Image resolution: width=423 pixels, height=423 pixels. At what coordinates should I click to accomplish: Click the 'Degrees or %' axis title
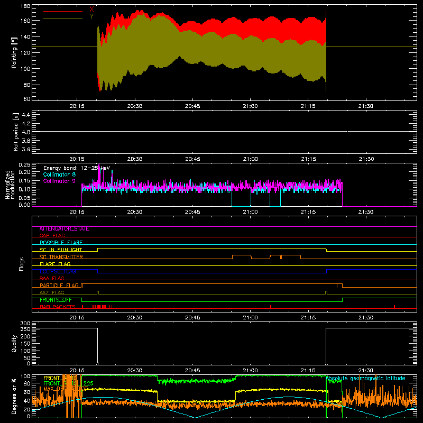click(14, 396)
